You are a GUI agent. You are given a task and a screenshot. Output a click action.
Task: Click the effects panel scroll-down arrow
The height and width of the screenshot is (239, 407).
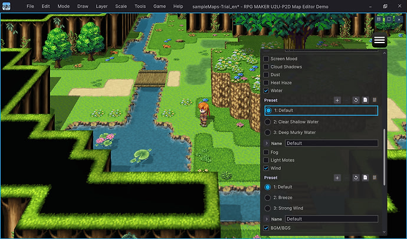tap(385, 233)
